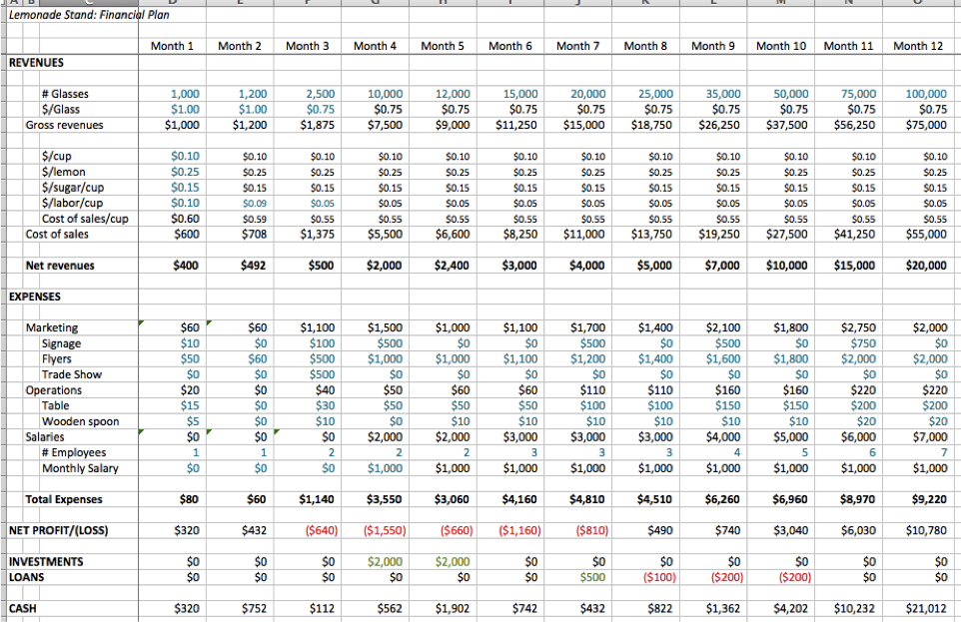Screen dimensions: 961x622
Task: Select the loan repayment value '($100)'
Action: 659,577
